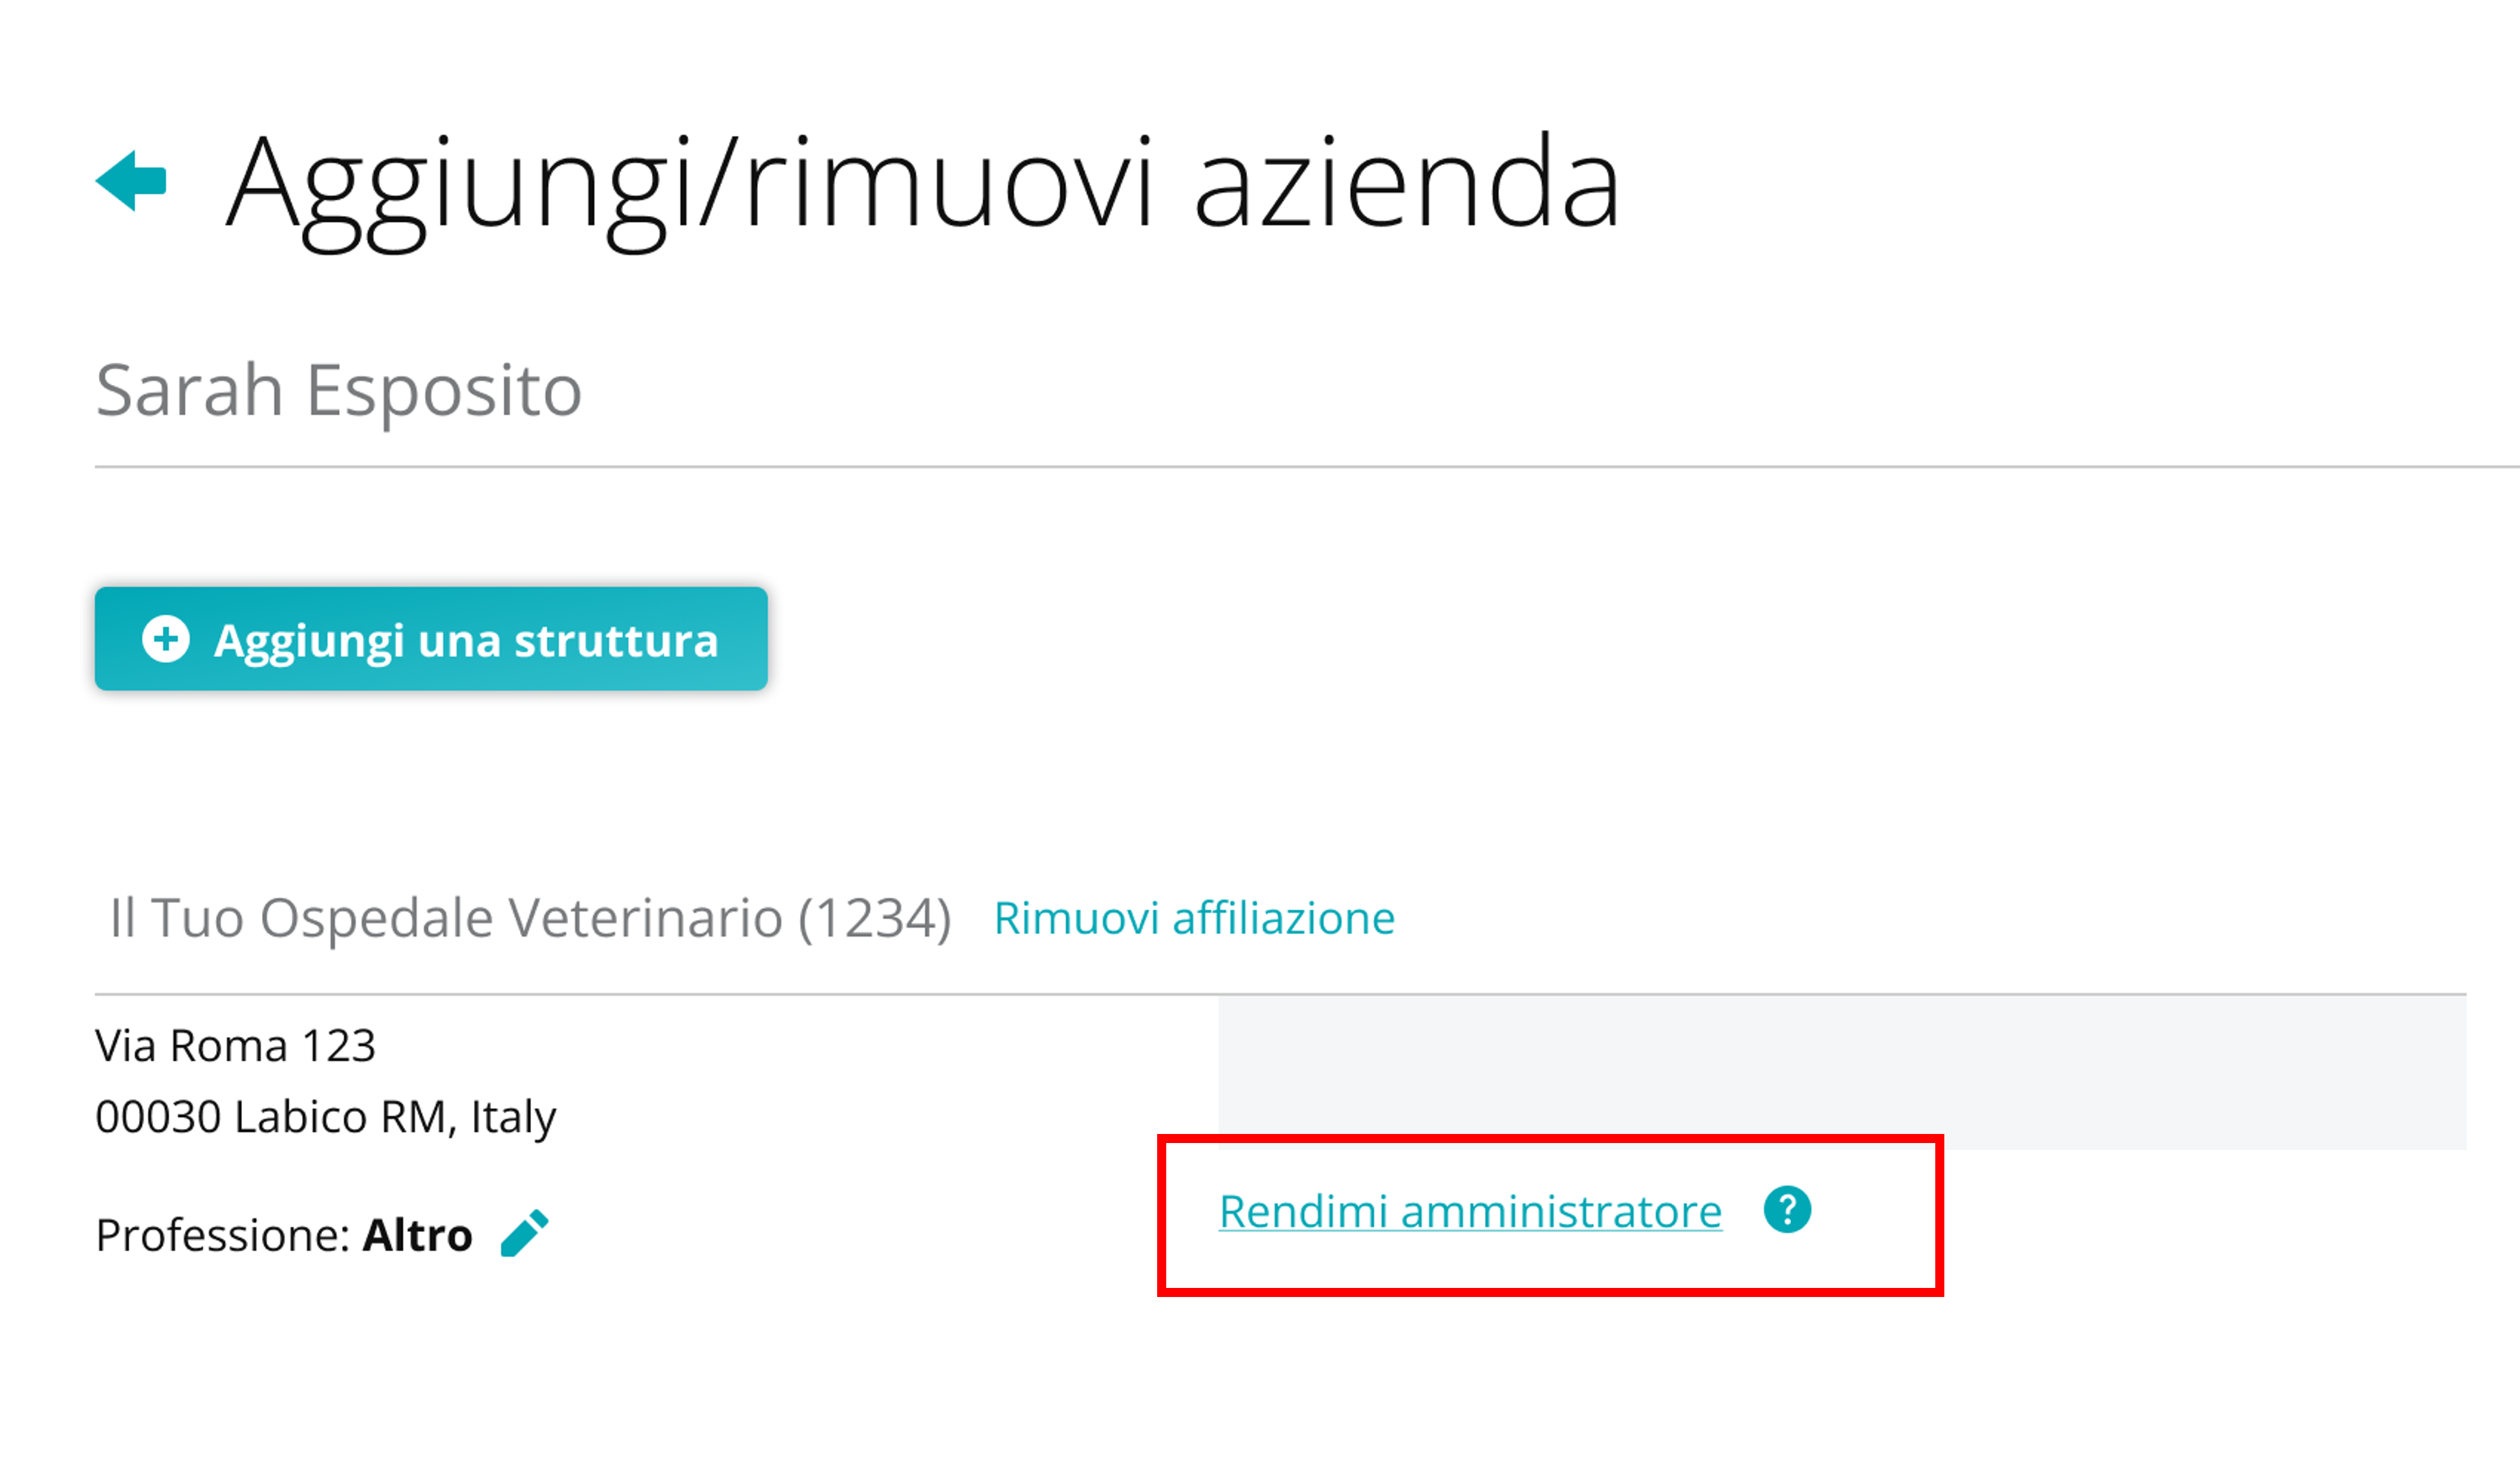
Task: Open the help question mark icon
Action: click(1787, 1210)
